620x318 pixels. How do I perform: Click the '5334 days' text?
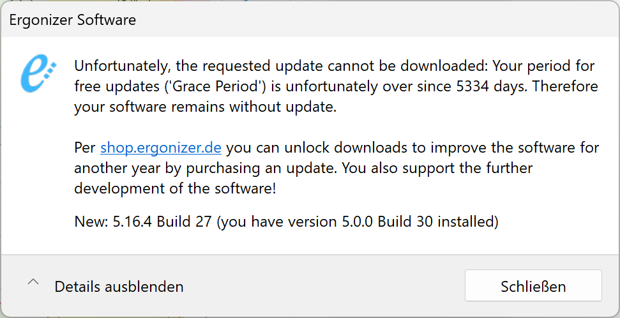[492, 86]
